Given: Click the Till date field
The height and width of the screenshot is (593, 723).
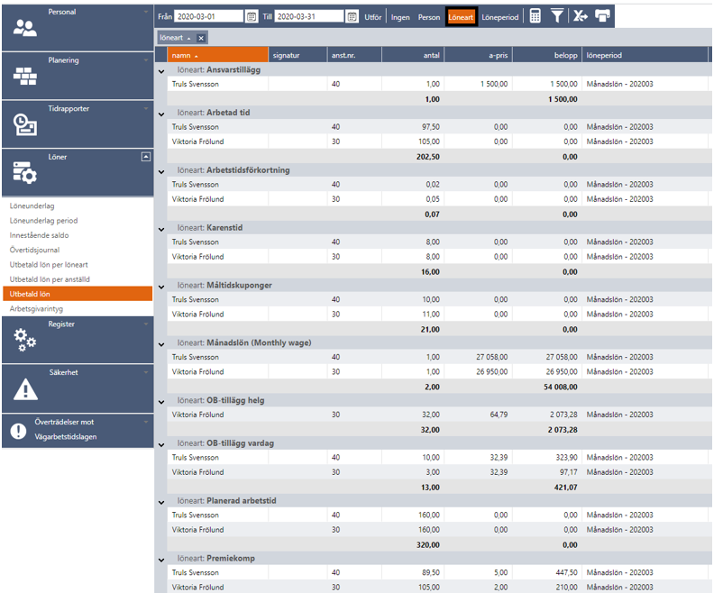Looking at the screenshot, I should click(x=309, y=16).
